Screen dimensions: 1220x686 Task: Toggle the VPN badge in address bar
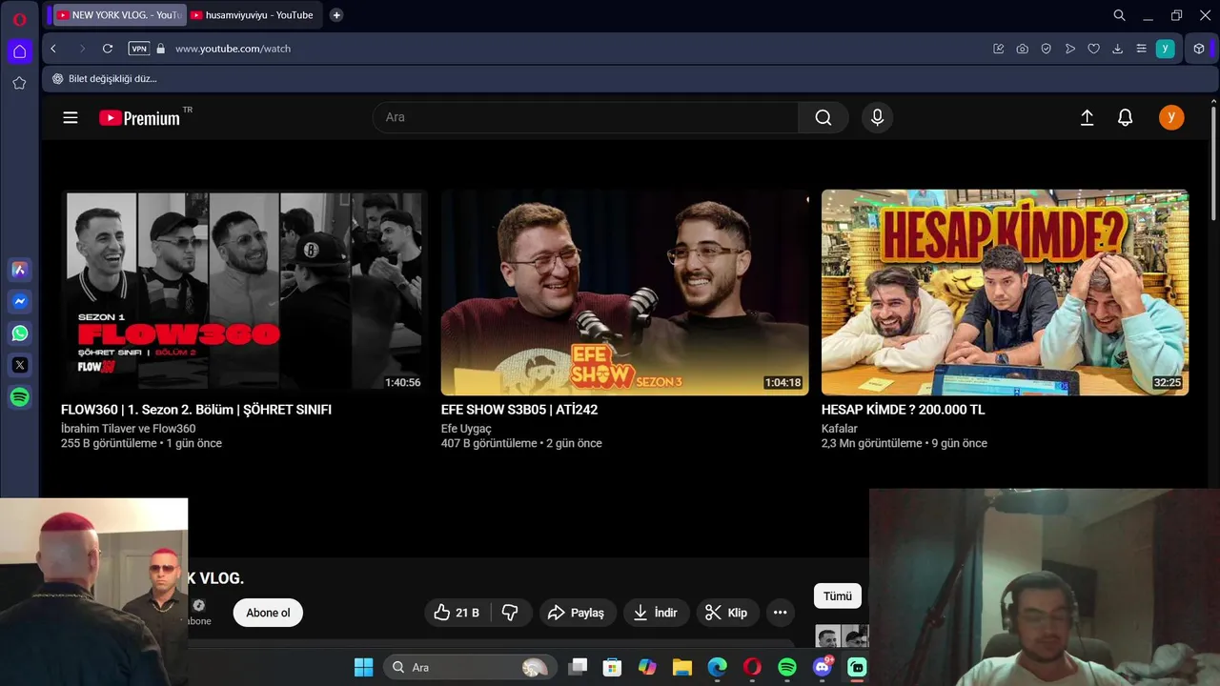pyautogui.click(x=139, y=49)
